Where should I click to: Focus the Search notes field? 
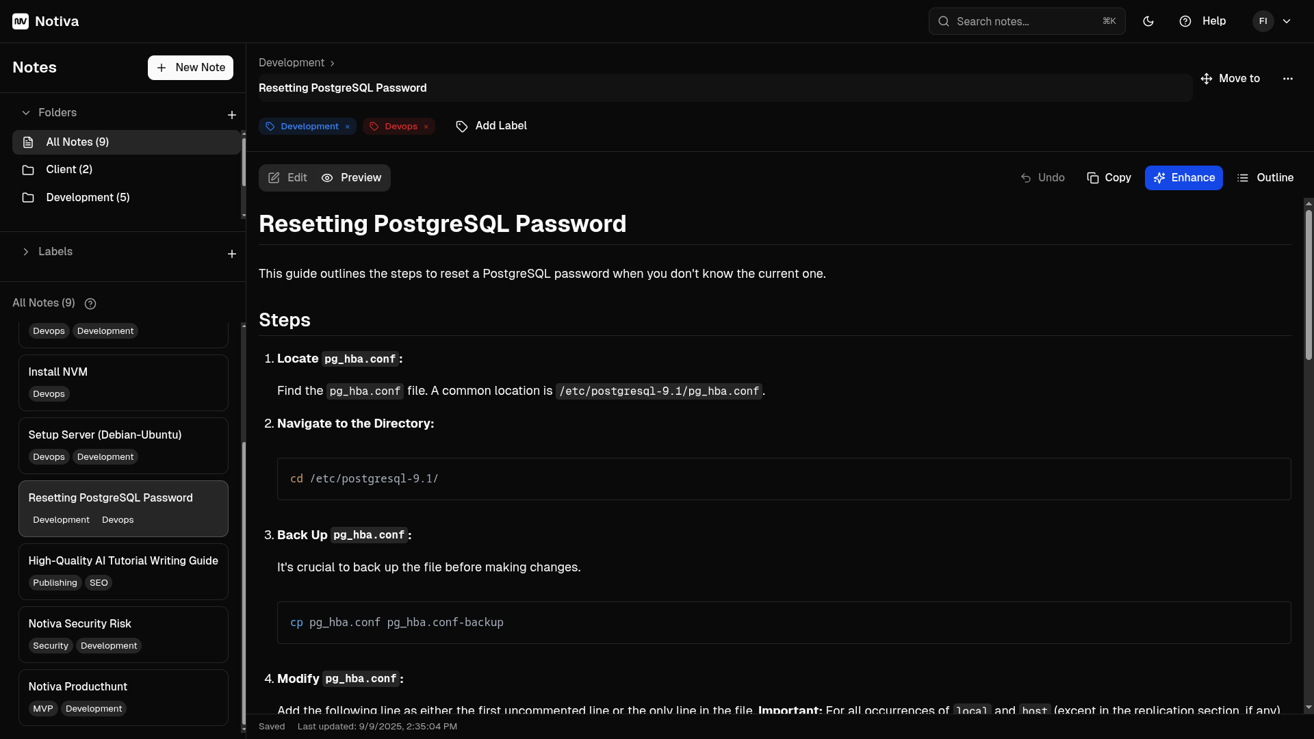pyautogui.click(x=1027, y=21)
